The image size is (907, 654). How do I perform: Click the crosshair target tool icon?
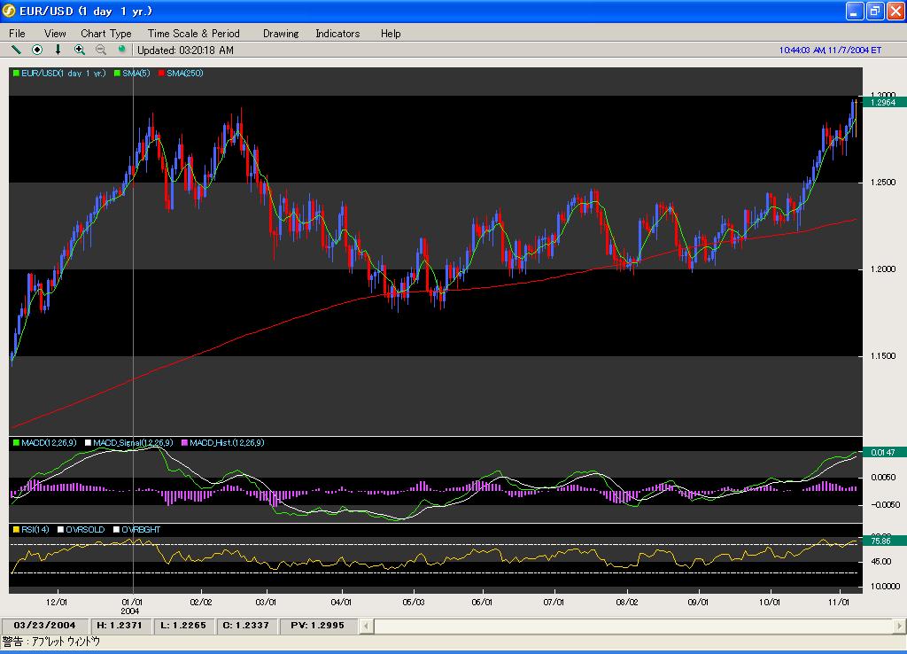click(x=37, y=50)
